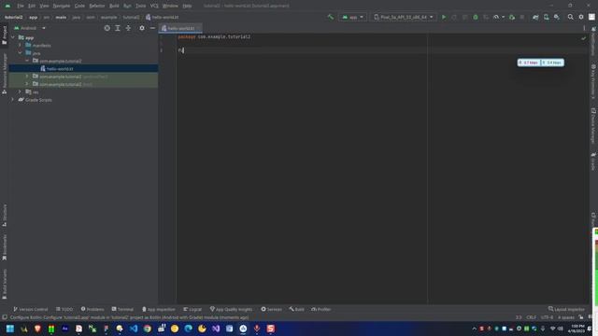Open Version Control tool window button
Screen dimensions: 598x336
pyautogui.click(x=31, y=309)
